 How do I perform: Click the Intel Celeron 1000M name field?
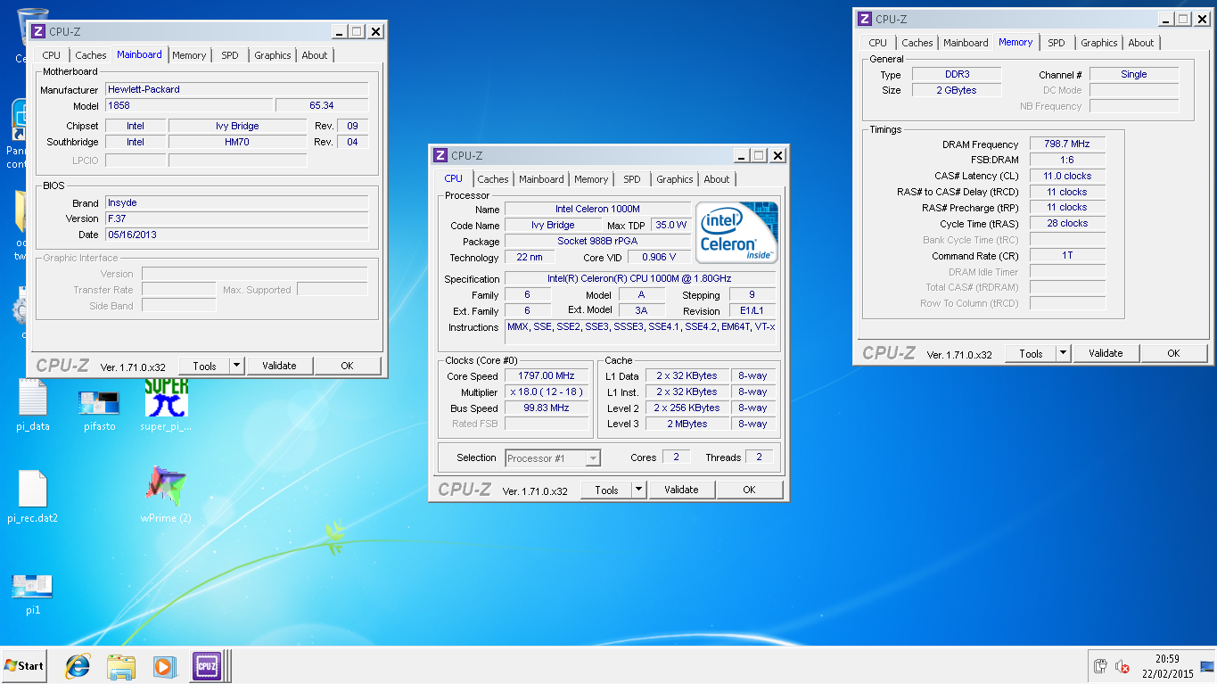pos(597,209)
